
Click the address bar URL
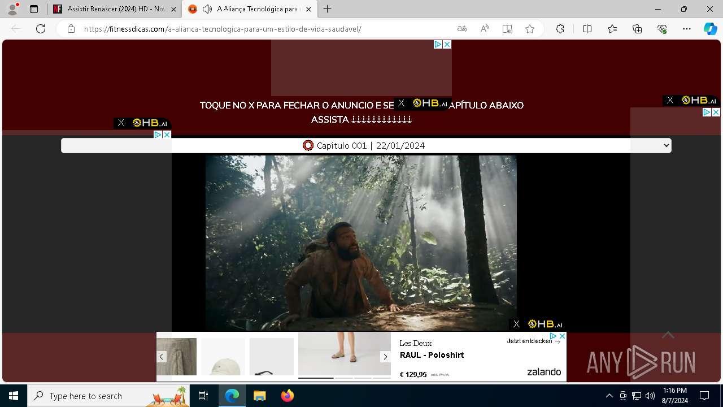[223, 29]
